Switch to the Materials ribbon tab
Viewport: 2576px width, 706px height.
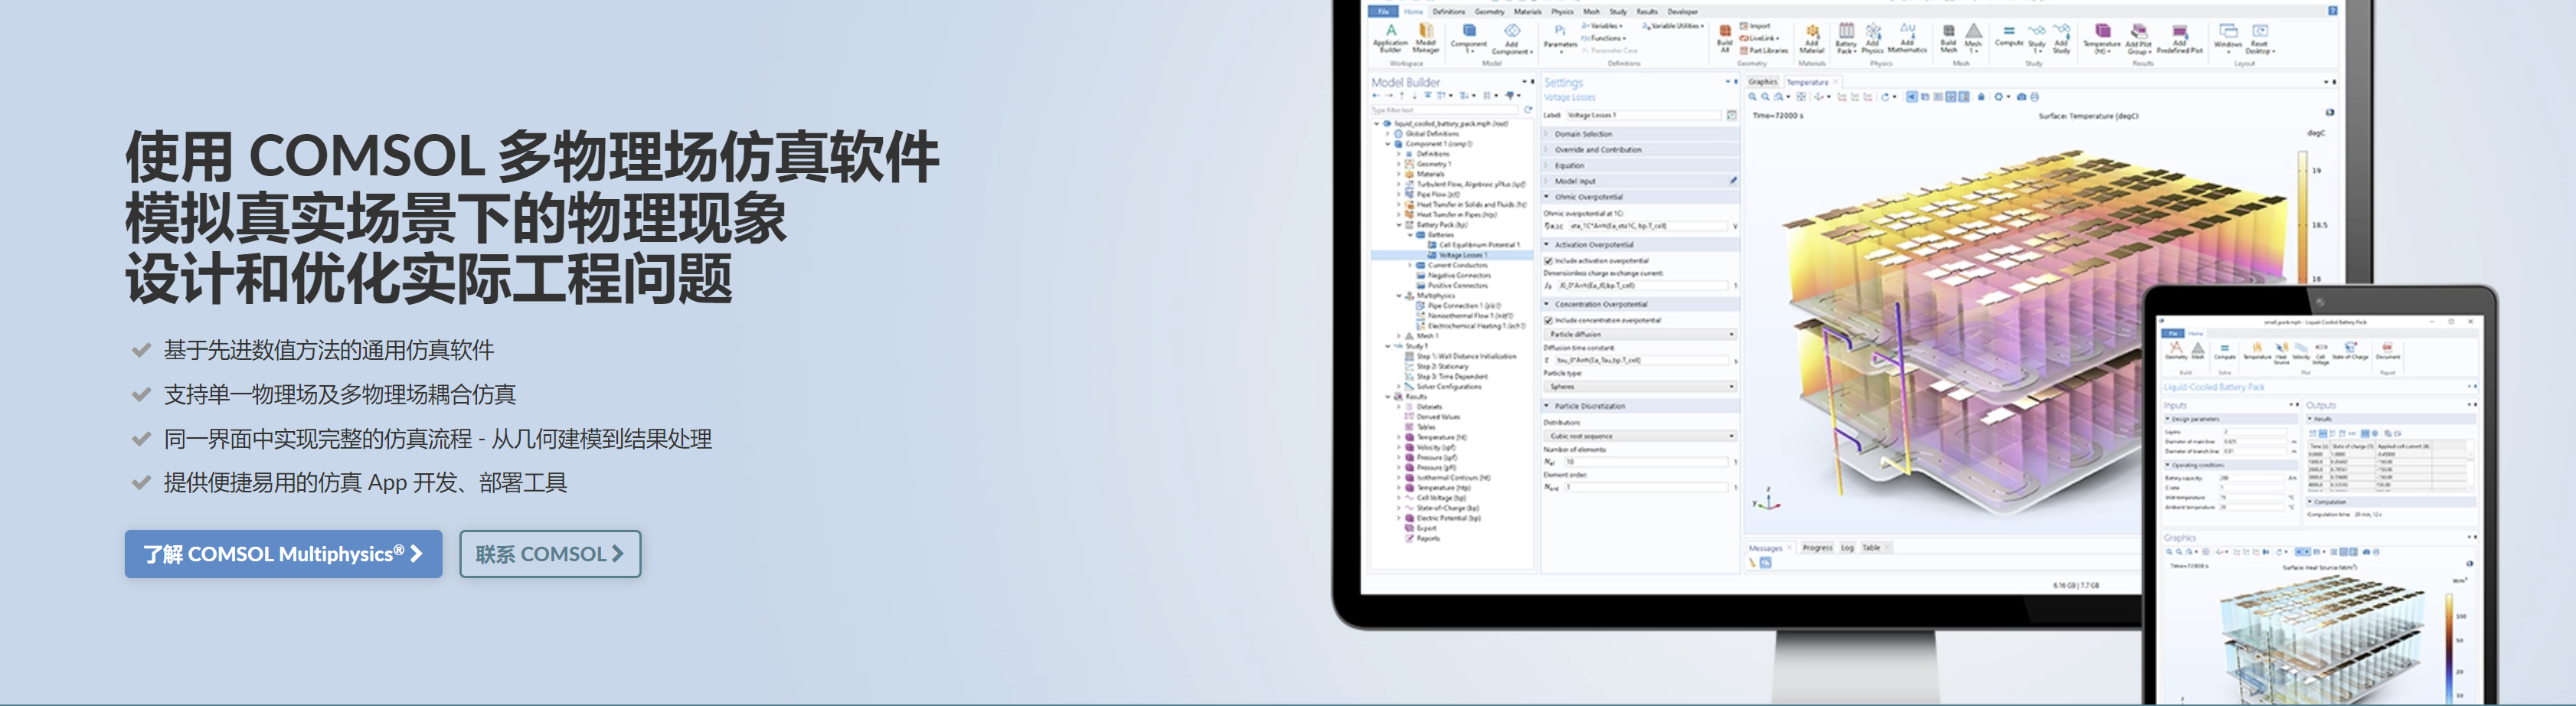(1527, 11)
